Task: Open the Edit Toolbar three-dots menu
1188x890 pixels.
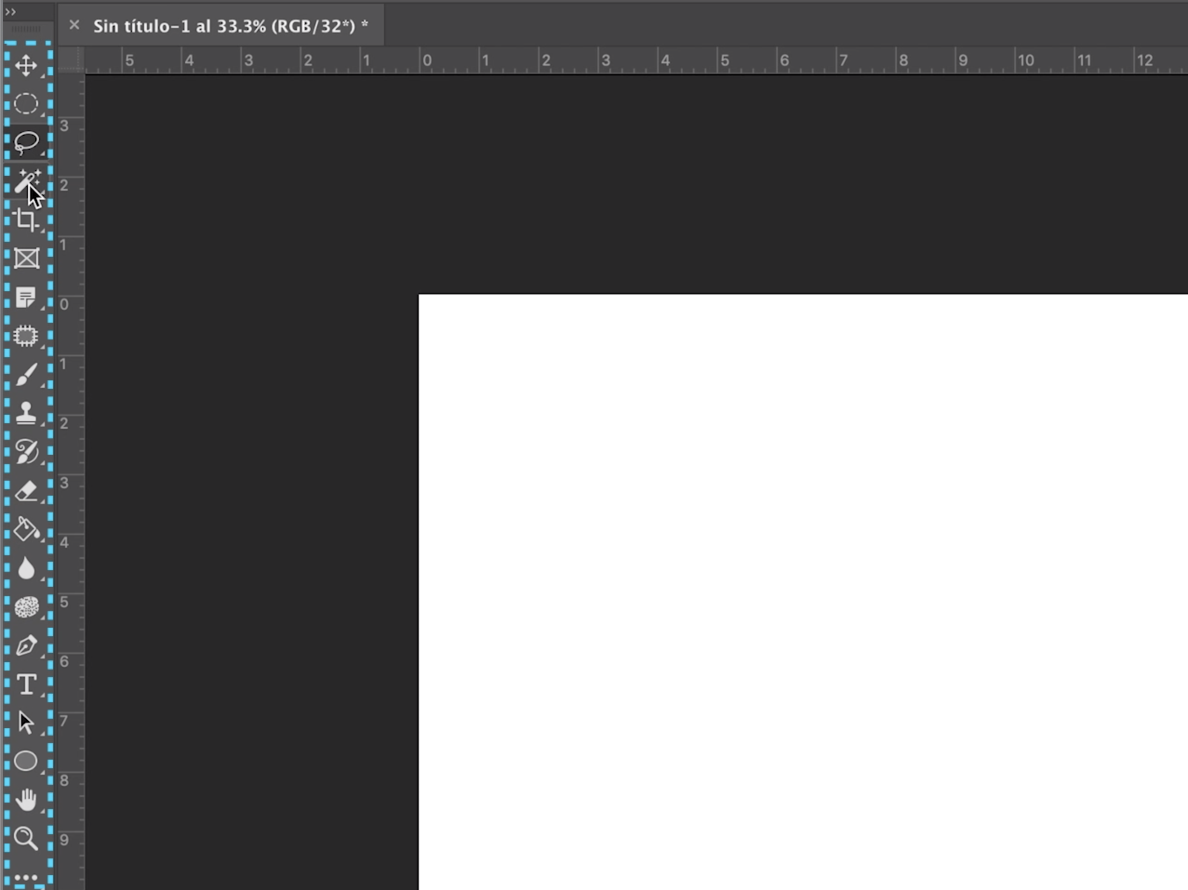Action: point(26,878)
